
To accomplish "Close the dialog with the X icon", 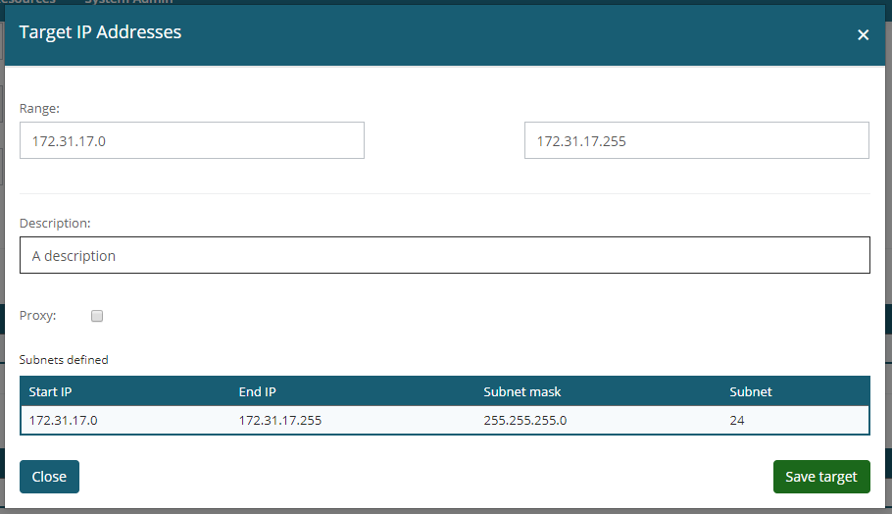I will 863,34.
